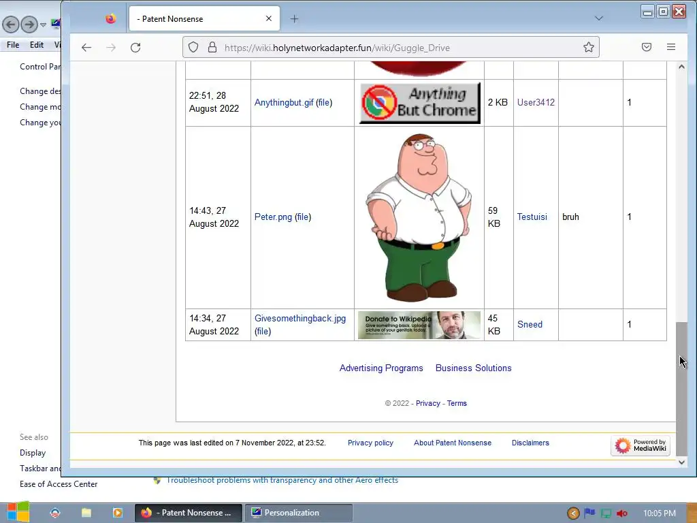The width and height of the screenshot is (697, 523).
Task: Open Disclaimers footer link
Action: tap(530, 443)
